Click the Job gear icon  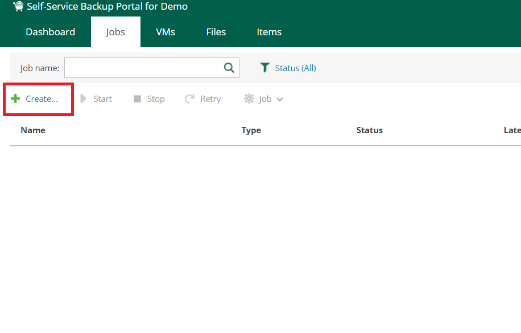click(249, 99)
